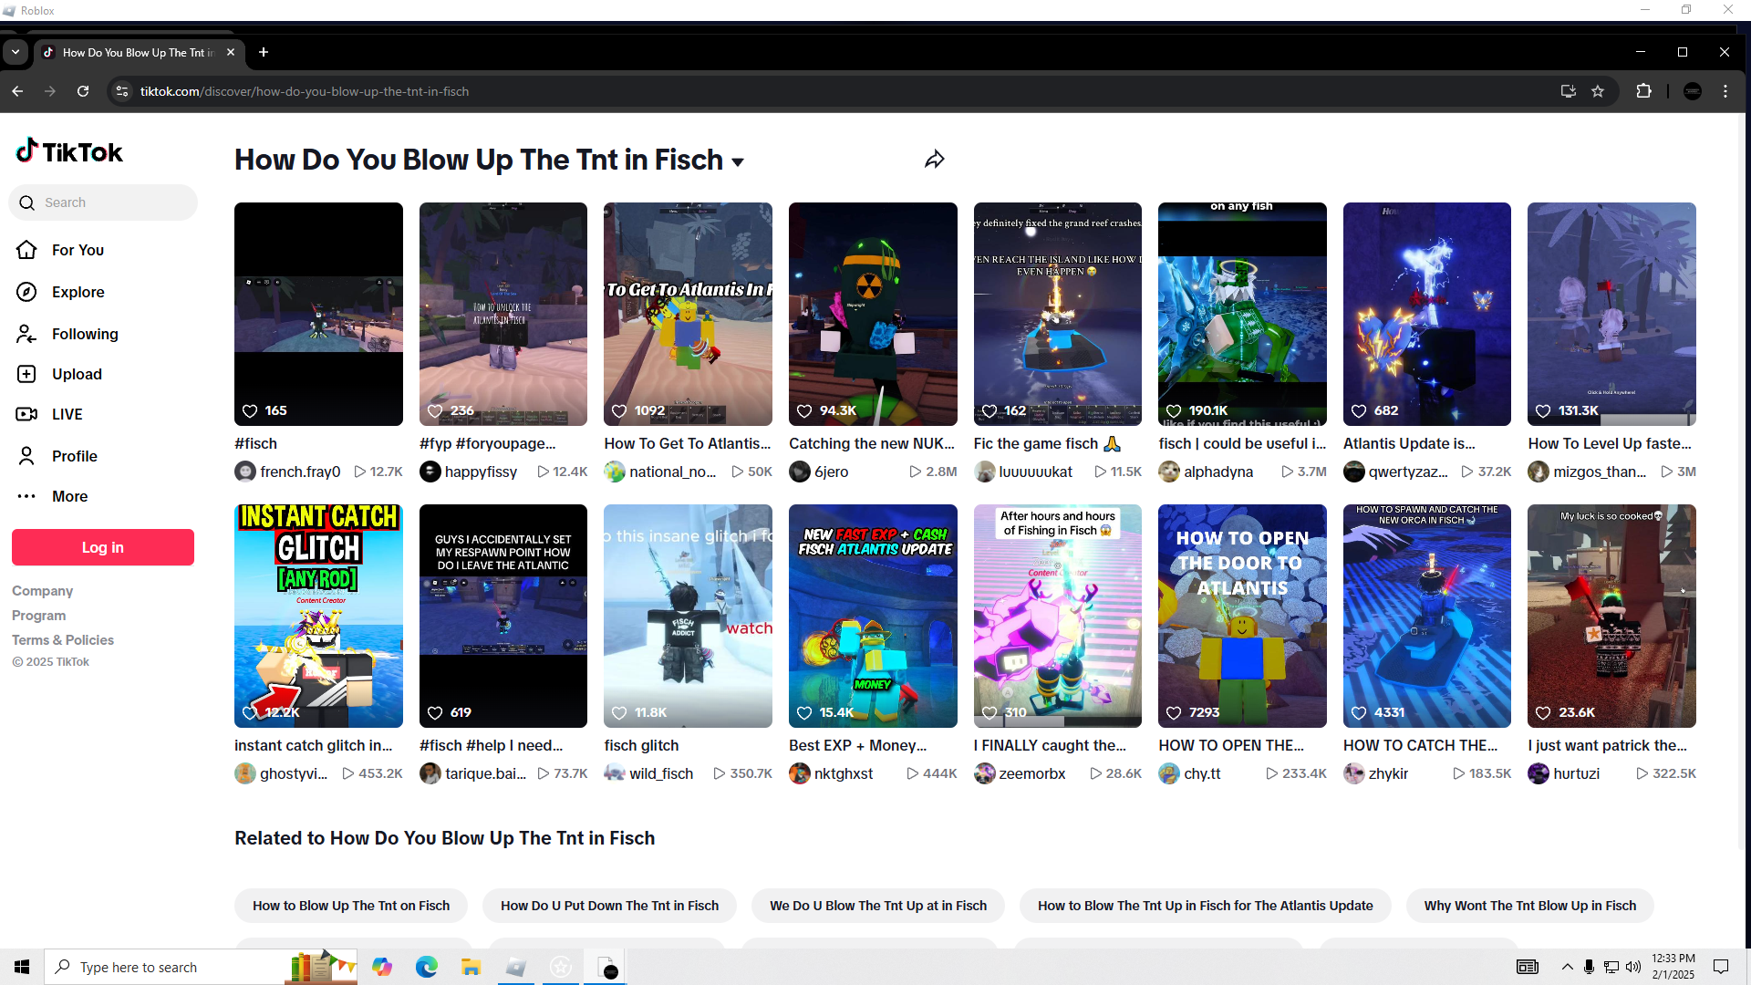Click the TikTok Search field
Viewport: 1751px width, 985px height.
click(103, 202)
